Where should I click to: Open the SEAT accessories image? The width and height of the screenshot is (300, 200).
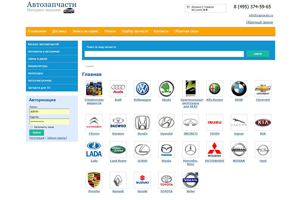click(190, 89)
